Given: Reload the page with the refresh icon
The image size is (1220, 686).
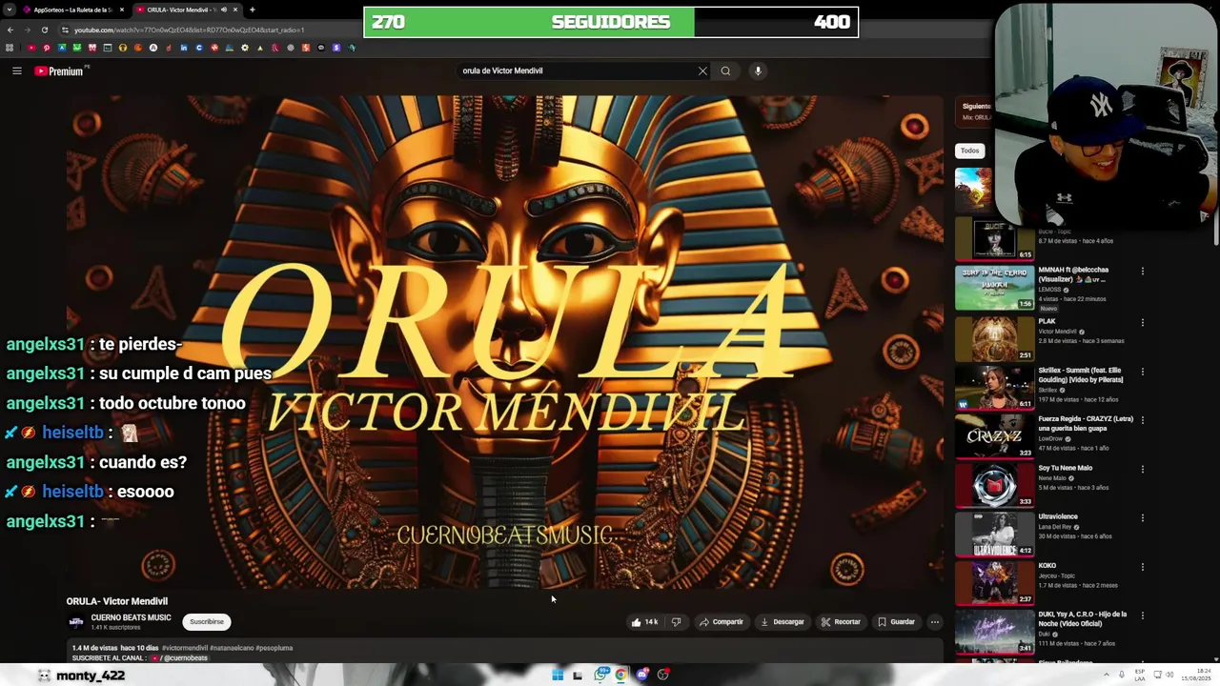Looking at the screenshot, I should click(x=45, y=30).
